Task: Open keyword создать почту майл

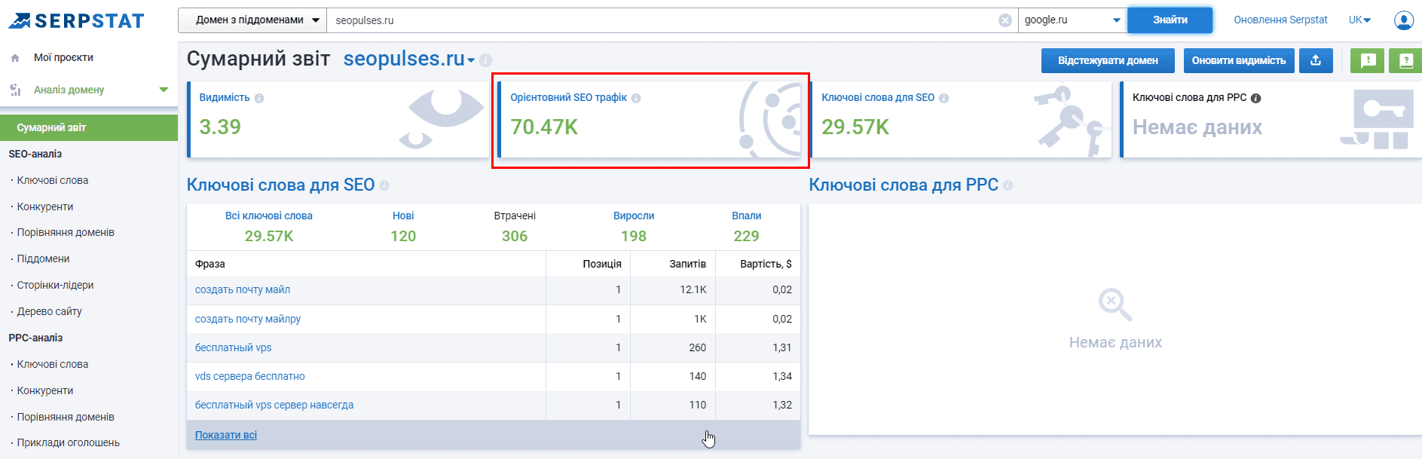Action: (243, 289)
